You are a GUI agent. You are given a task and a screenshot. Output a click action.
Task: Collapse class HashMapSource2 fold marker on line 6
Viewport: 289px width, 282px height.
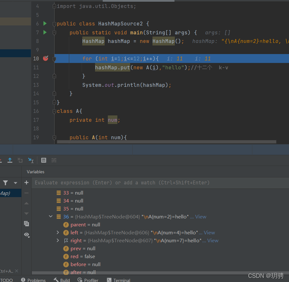54,24
